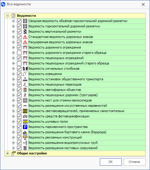
Task: Click the Отмена button
Action: [134, 162]
